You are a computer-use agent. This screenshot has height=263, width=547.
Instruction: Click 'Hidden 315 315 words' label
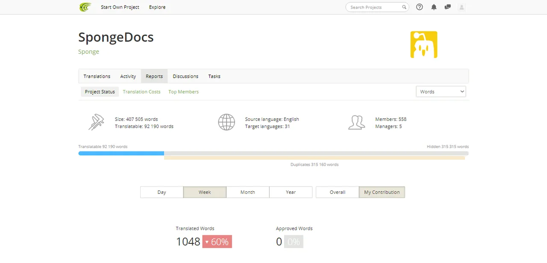click(x=448, y=146)
